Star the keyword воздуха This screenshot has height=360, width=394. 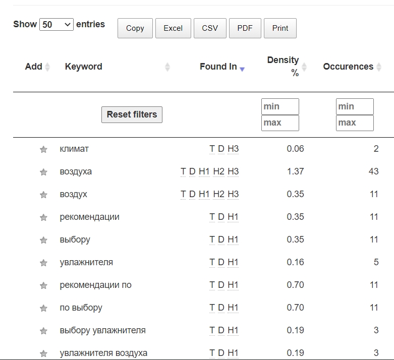[x=43, y=172]
